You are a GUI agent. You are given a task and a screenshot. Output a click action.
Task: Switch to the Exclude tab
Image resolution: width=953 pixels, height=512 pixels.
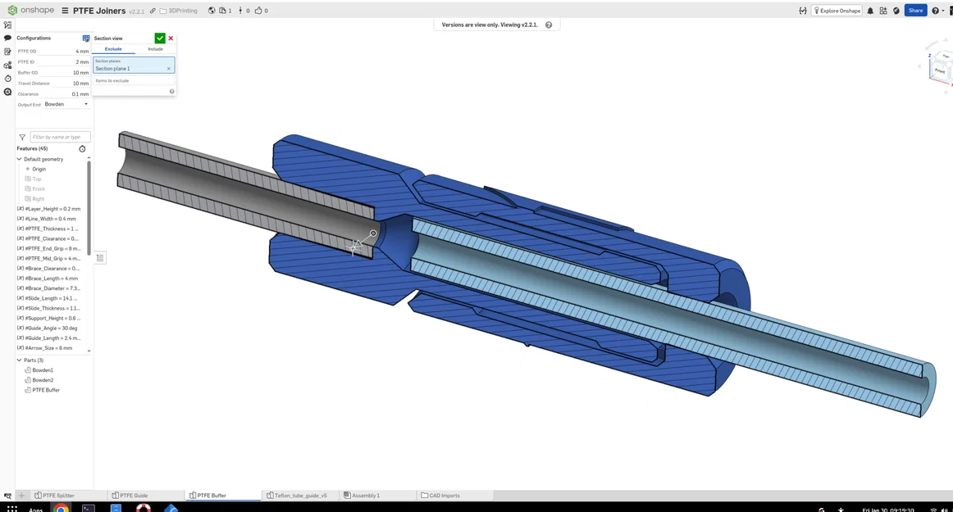coord(114,49)
